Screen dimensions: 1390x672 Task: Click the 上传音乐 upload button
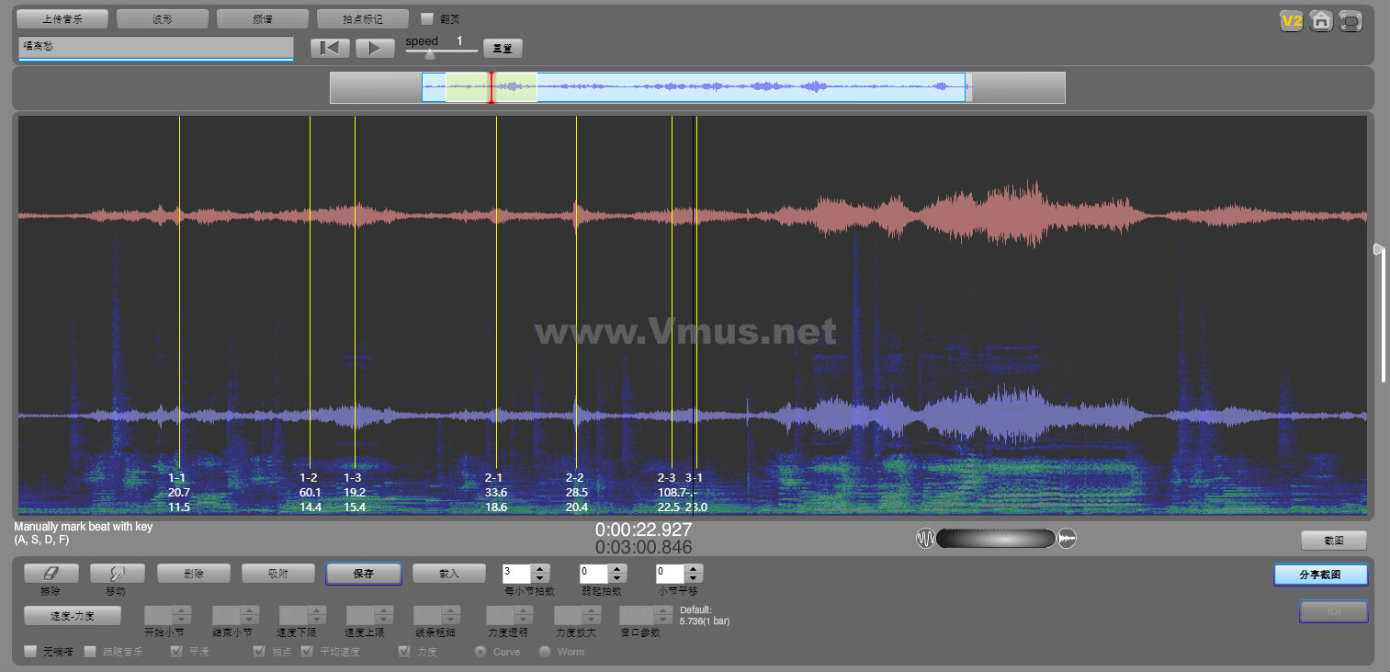click(x=62, y=18)
